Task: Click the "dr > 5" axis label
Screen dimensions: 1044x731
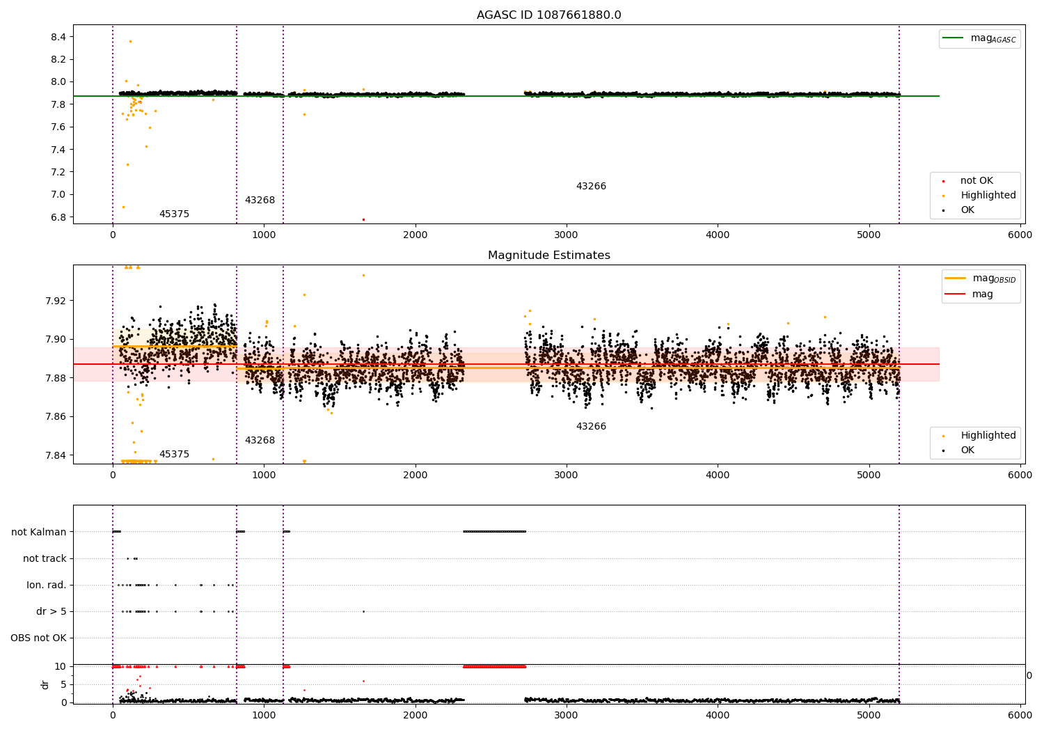Action: pyautogui.click(x=52, y=612)
